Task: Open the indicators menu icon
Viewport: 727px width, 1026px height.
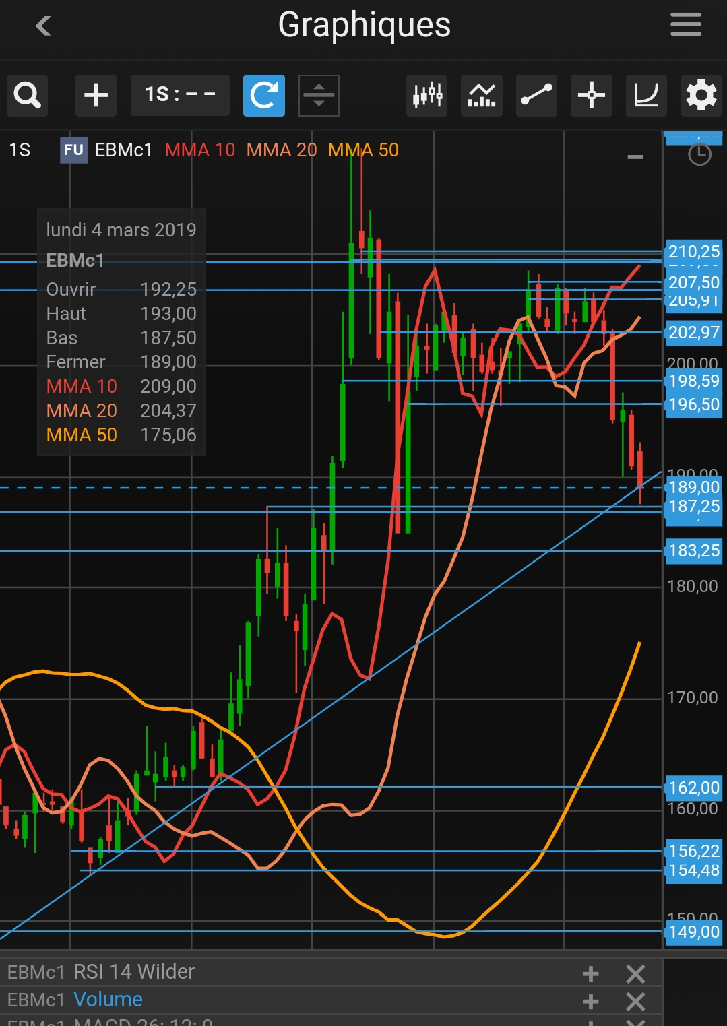Action: tap(482, 96)
